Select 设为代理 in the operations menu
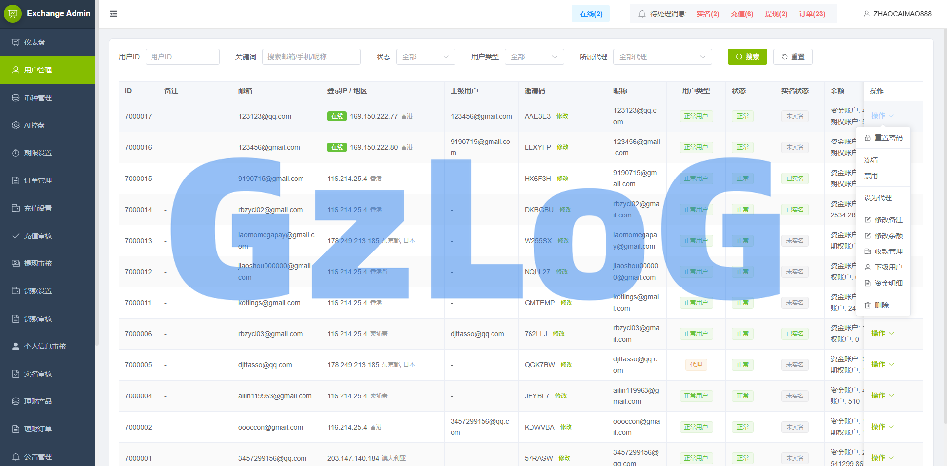Viewport: 947px width, 466px height. (883, 198)
